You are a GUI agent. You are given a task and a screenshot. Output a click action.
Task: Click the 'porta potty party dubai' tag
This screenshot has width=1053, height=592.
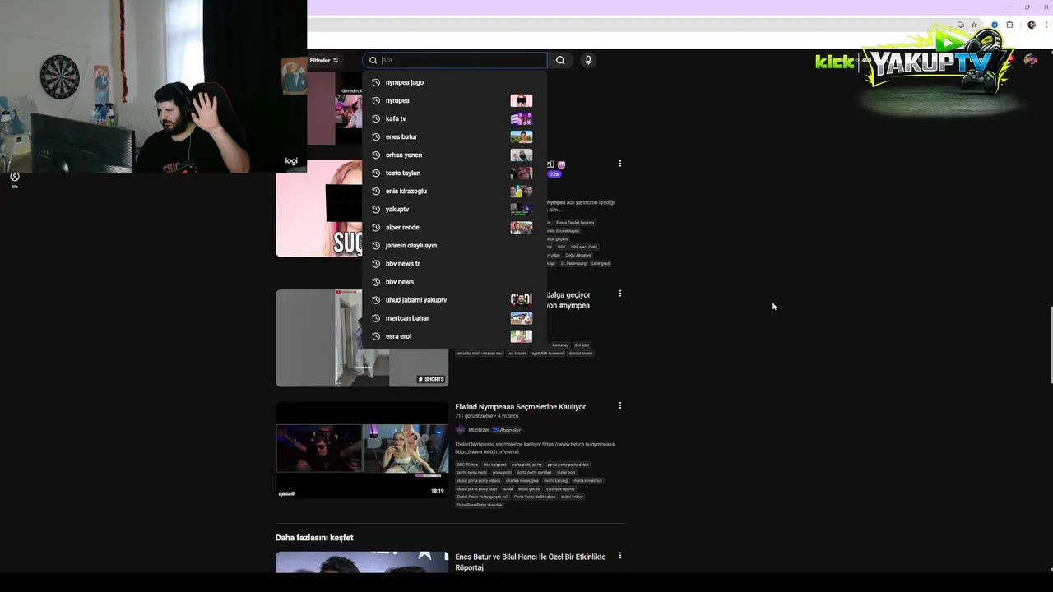click(x=568, y=465)
